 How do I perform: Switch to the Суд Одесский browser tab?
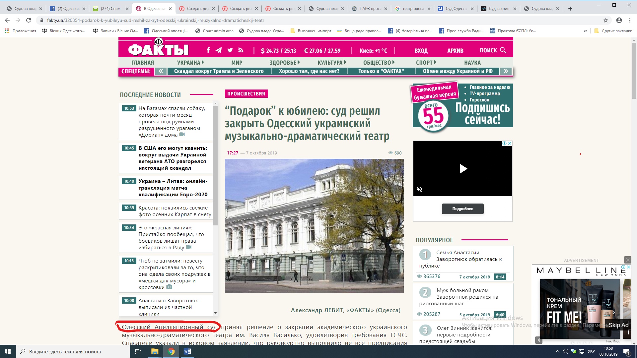(455, 9)
